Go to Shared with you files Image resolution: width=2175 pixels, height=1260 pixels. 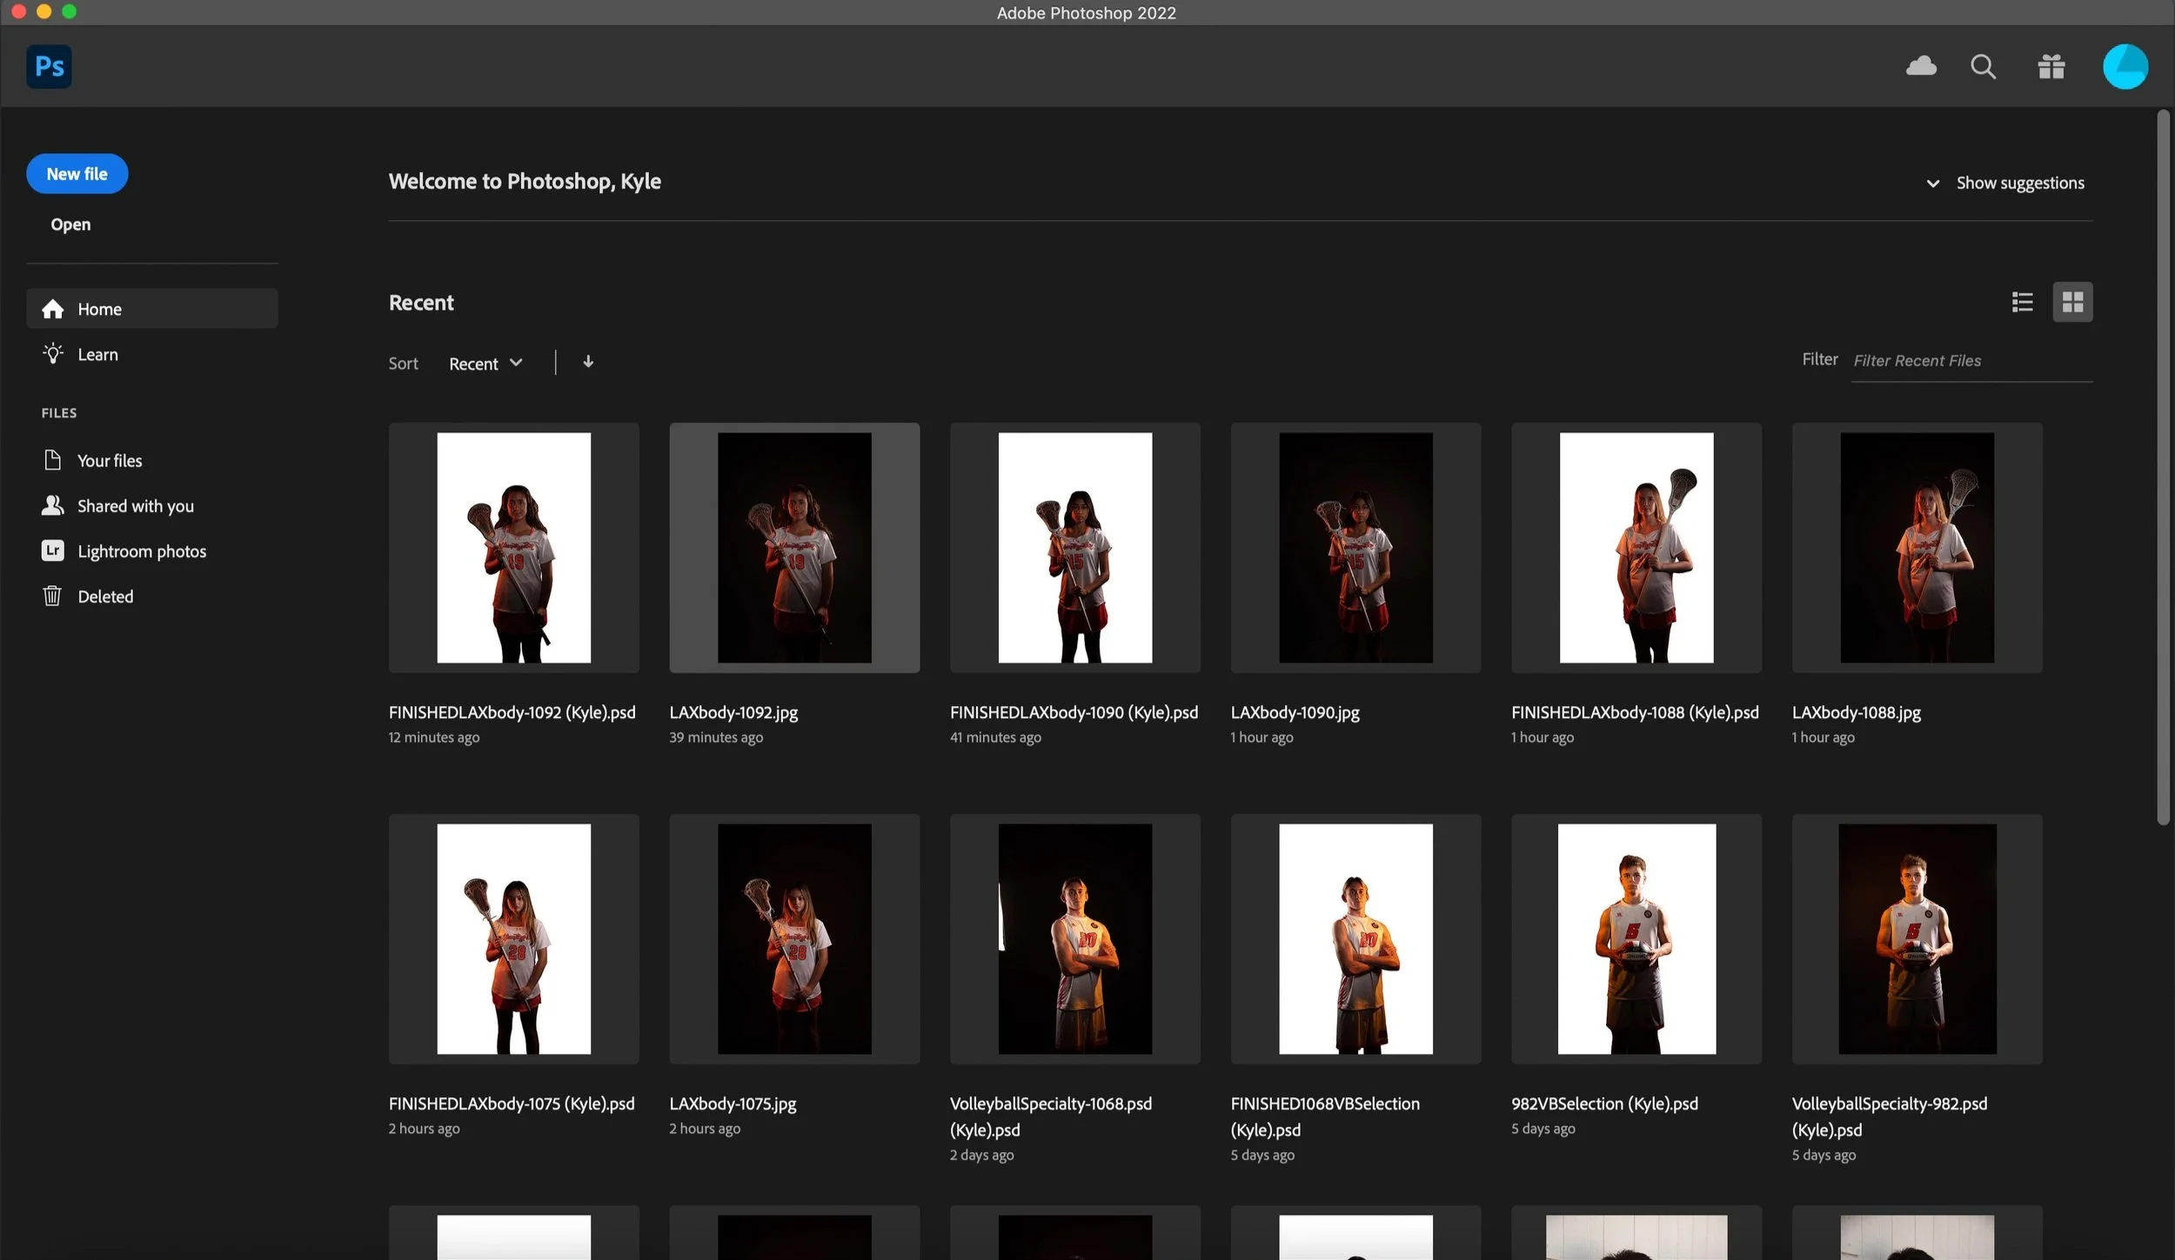coord(135,506)
